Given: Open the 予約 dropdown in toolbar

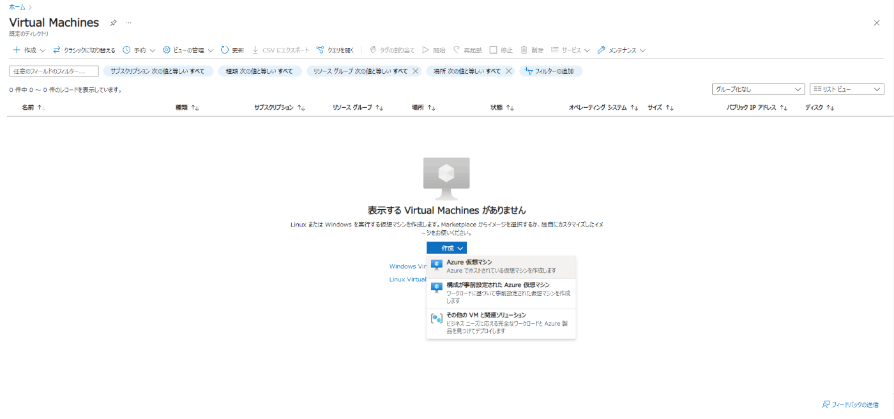Looking at the screenshot, I should tap(139, 50).
